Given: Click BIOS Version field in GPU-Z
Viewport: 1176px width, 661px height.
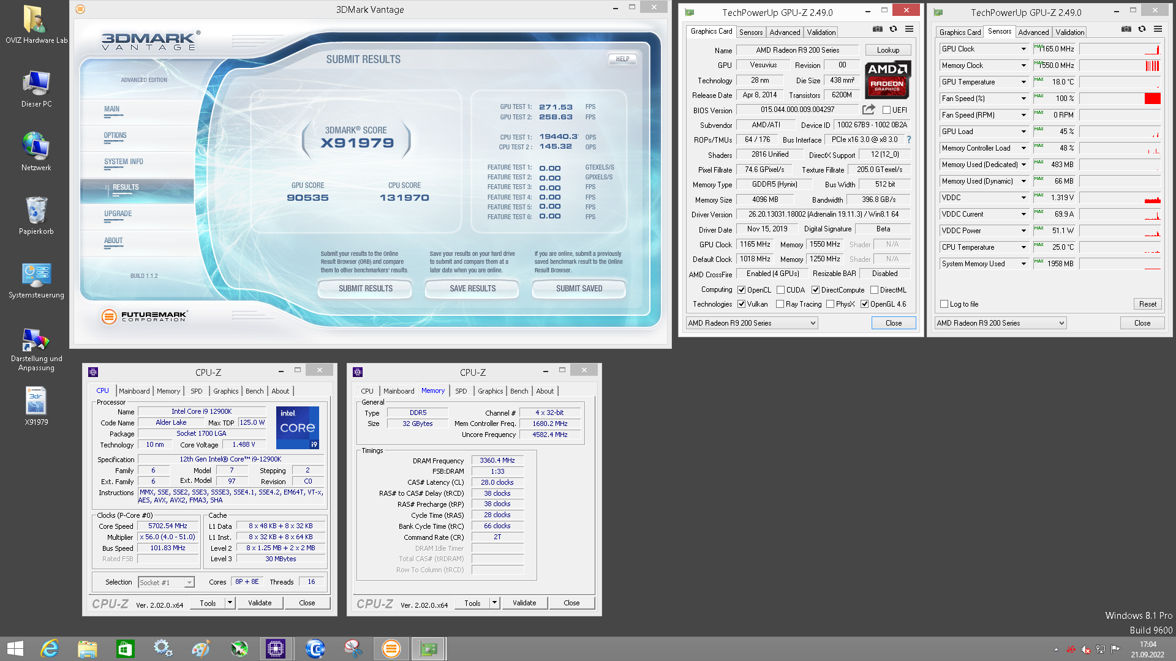Looking at the screenshot, I should point(797,110).
